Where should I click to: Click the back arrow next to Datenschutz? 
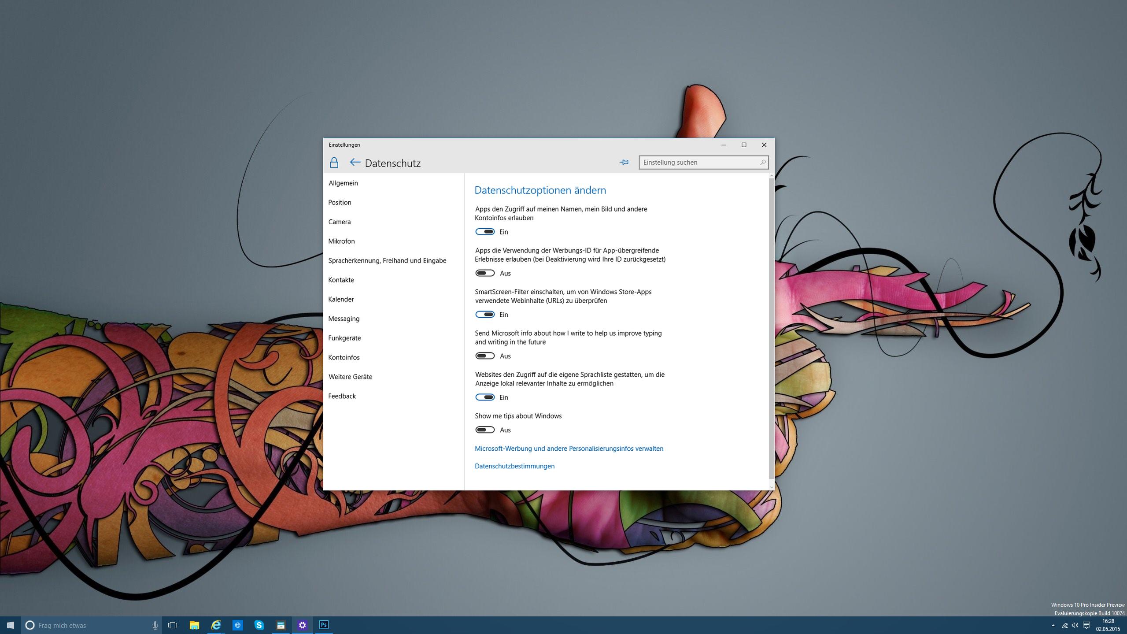355,163
